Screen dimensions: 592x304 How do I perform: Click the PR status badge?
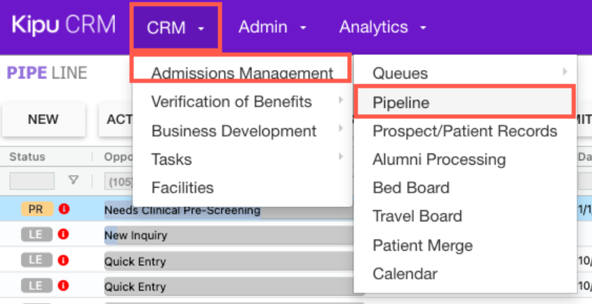[x=36, y=209]
